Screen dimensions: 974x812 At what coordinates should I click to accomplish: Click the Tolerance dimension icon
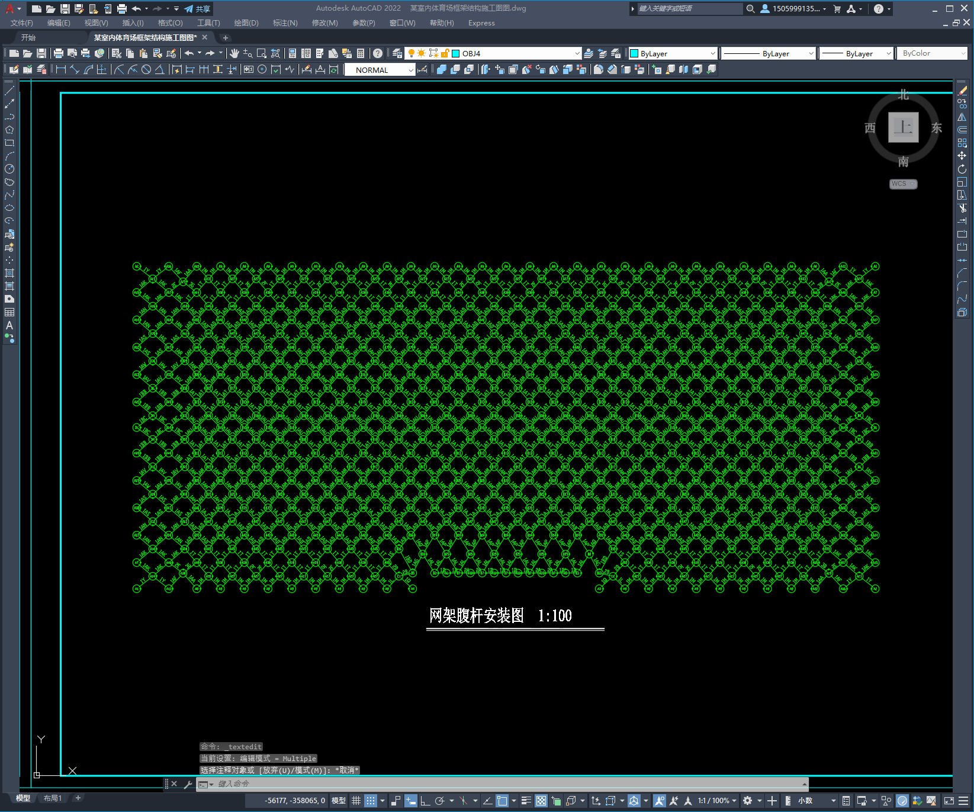pyautogui.click(x=248, y=69)
